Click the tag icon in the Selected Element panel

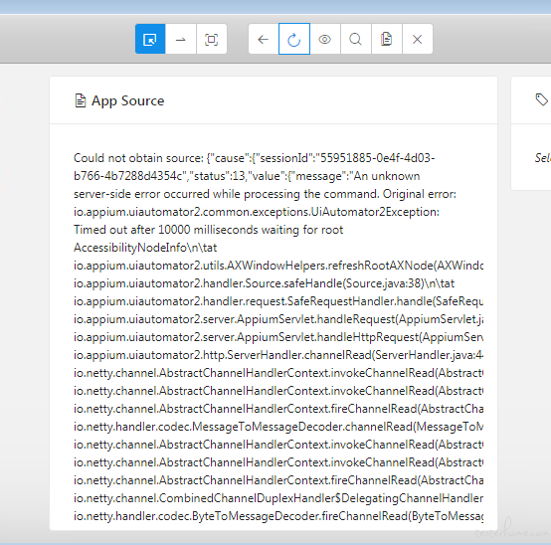(541, 99)
